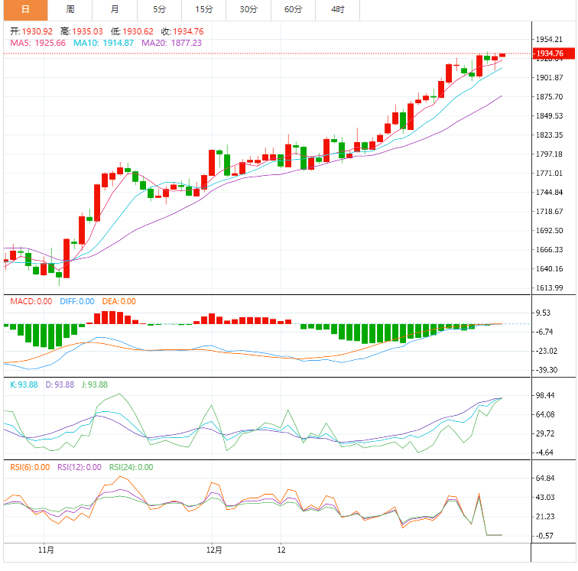This screenshot has height=571, width=578.
Task: Select the RSI(24) indicator label
Action: [131, 467]
